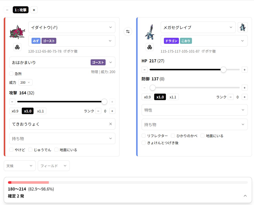Clear the てきおうりょく ability selection
The height and width of the screenshot is (205, 254).
tap(111, 124)
